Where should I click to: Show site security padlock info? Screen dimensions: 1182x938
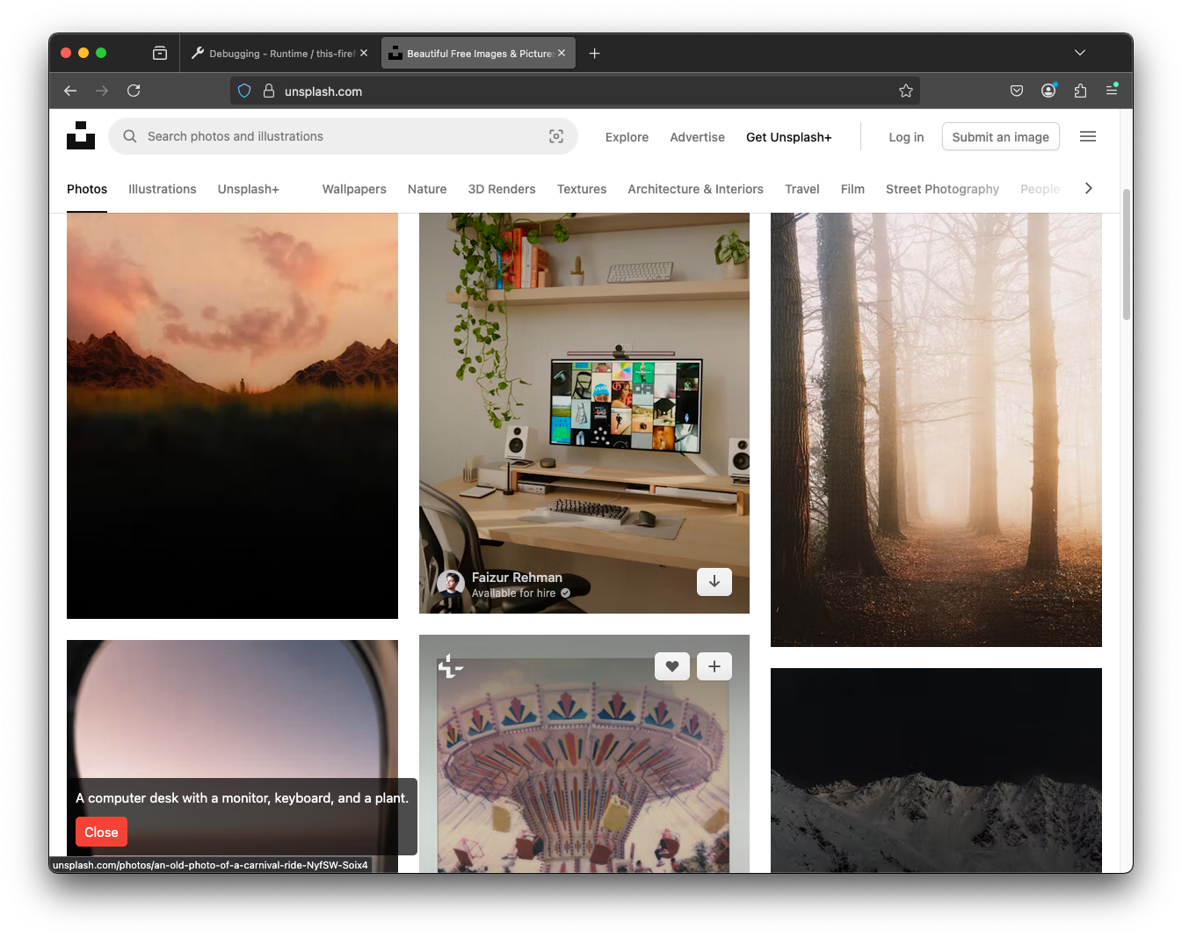pos(269,91)
